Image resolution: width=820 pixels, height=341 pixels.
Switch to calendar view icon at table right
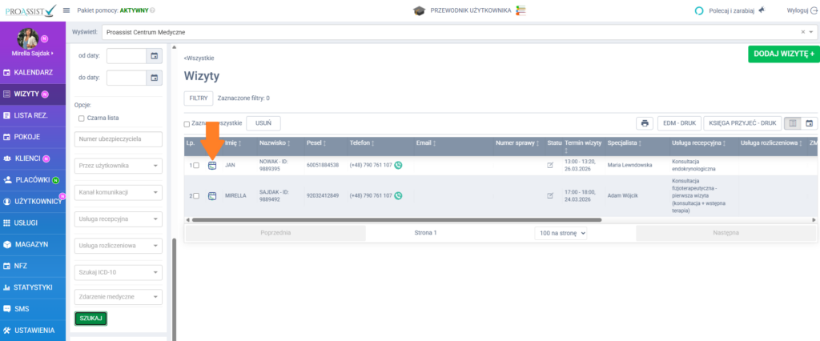click(809, 123)
